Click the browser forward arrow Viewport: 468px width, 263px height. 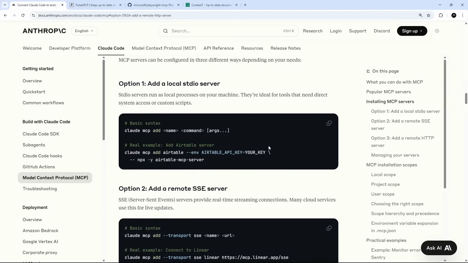pyautogui.click(x=14, y=15)
